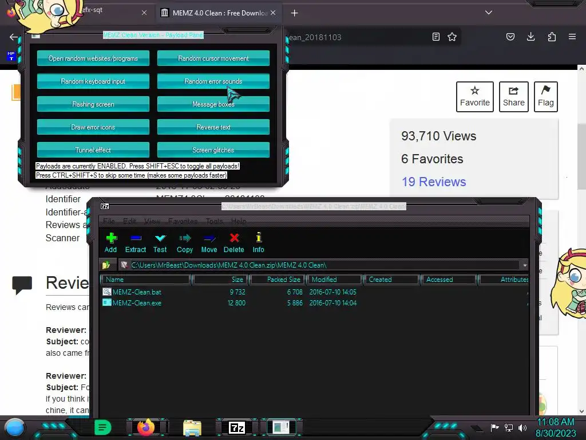Toggle reader view icon in address bar
586x440 pixels.
[x=435, y=37]
